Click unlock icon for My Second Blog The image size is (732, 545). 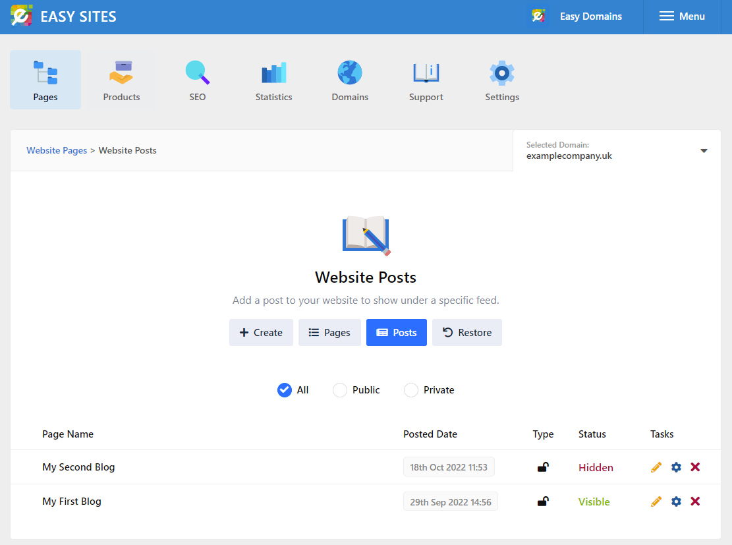pos(543,467)
